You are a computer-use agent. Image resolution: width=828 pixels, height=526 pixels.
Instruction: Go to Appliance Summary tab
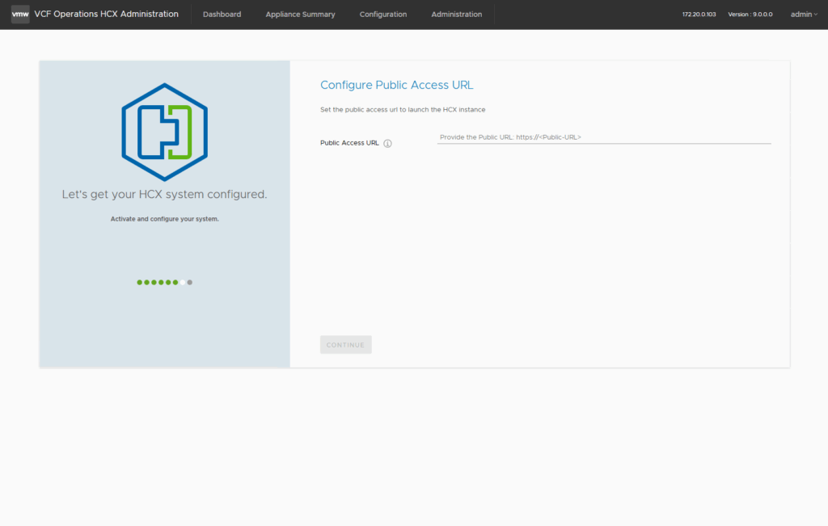(x=300, y=15)
